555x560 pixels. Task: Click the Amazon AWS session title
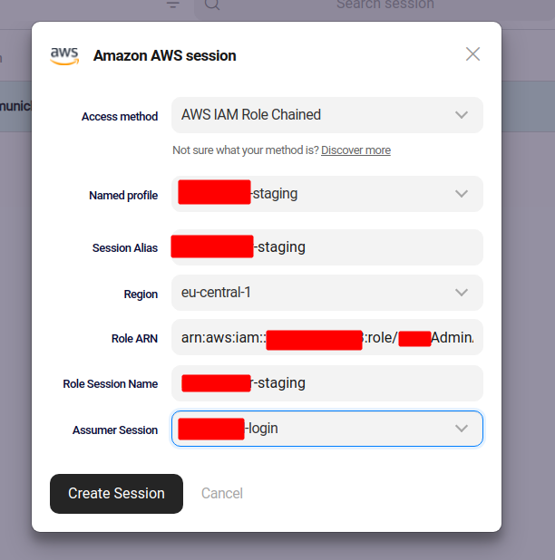(165, 55)
